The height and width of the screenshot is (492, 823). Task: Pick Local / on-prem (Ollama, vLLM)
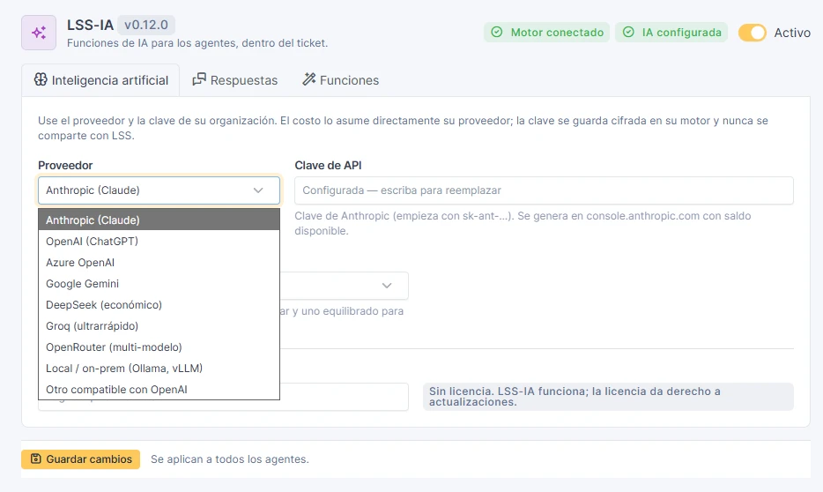tap(159, 368)
